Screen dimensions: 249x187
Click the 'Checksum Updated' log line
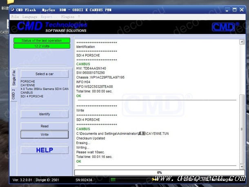(x=91, y=138)
